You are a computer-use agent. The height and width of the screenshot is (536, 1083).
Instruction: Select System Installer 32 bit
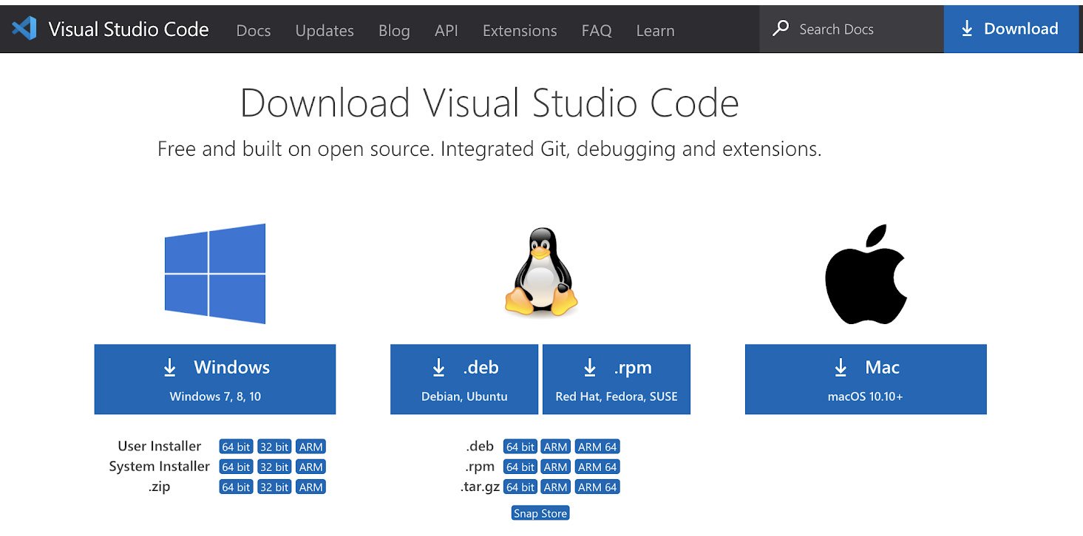pos(274,467)
